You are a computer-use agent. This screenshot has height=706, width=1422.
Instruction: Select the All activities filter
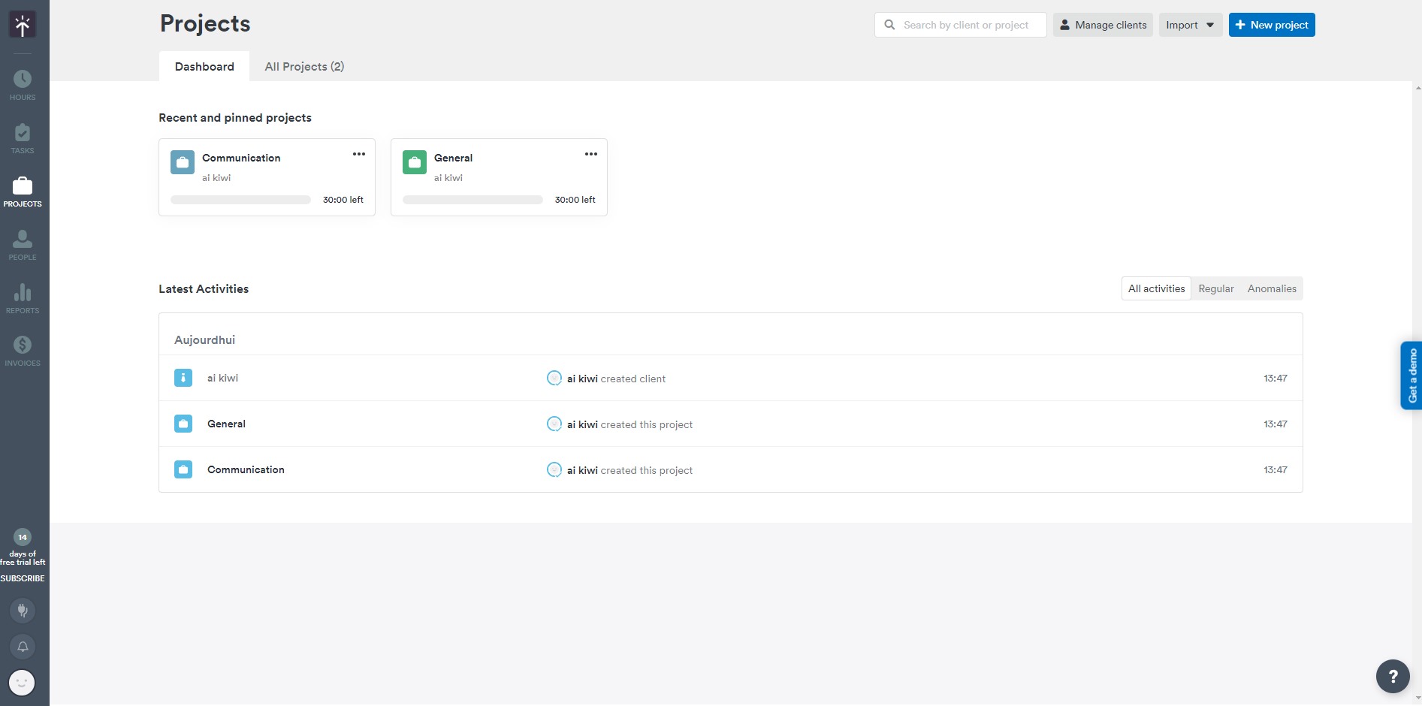click(1156, 288)
